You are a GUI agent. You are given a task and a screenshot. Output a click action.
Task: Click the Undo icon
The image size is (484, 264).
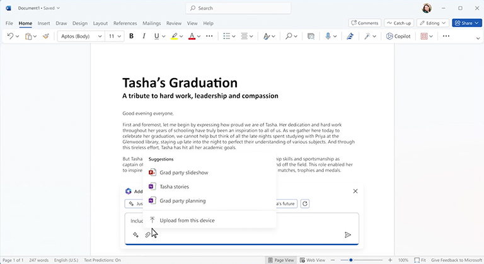[11, 37]
